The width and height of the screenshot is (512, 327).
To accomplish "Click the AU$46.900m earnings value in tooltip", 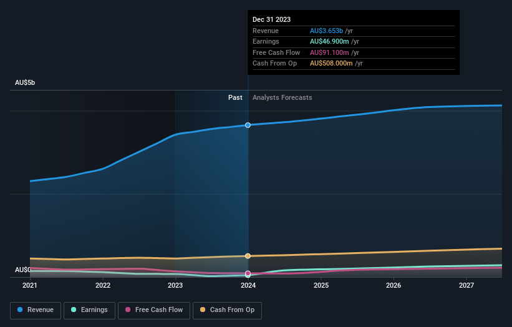I will 329,41.
